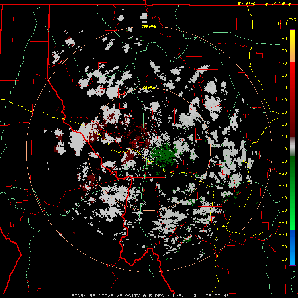The width and height of the screenshot is (298, 298).
Task: Click the NEXLAB-College of DuPage credit text
Action: (x=265, y=4)
